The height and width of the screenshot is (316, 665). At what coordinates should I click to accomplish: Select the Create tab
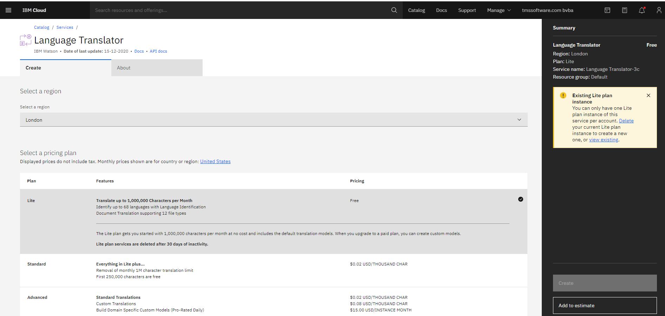(x=66, y=68)
